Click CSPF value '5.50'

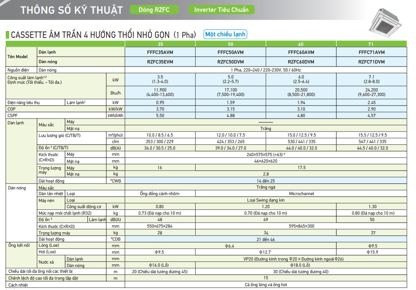(160, 116)
